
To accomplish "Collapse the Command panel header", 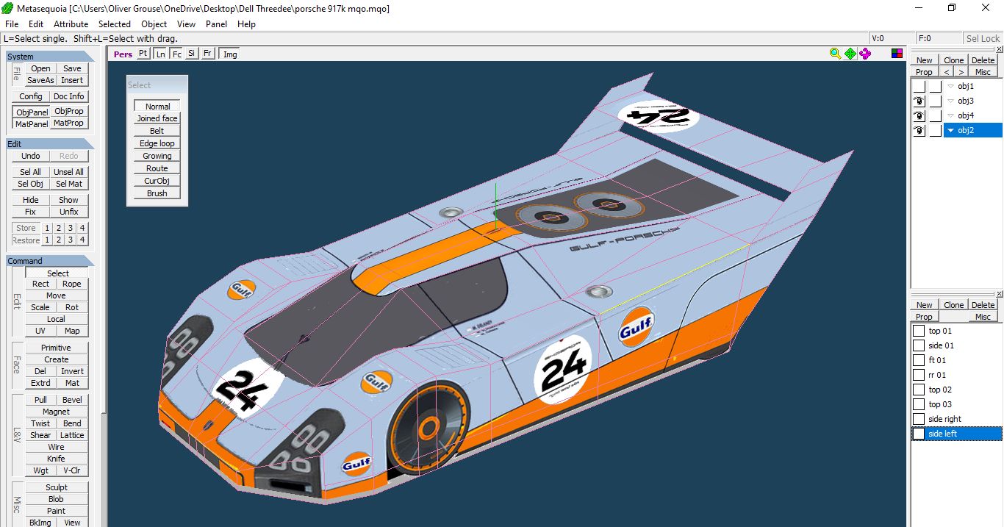I will click(x=50, y=261).
